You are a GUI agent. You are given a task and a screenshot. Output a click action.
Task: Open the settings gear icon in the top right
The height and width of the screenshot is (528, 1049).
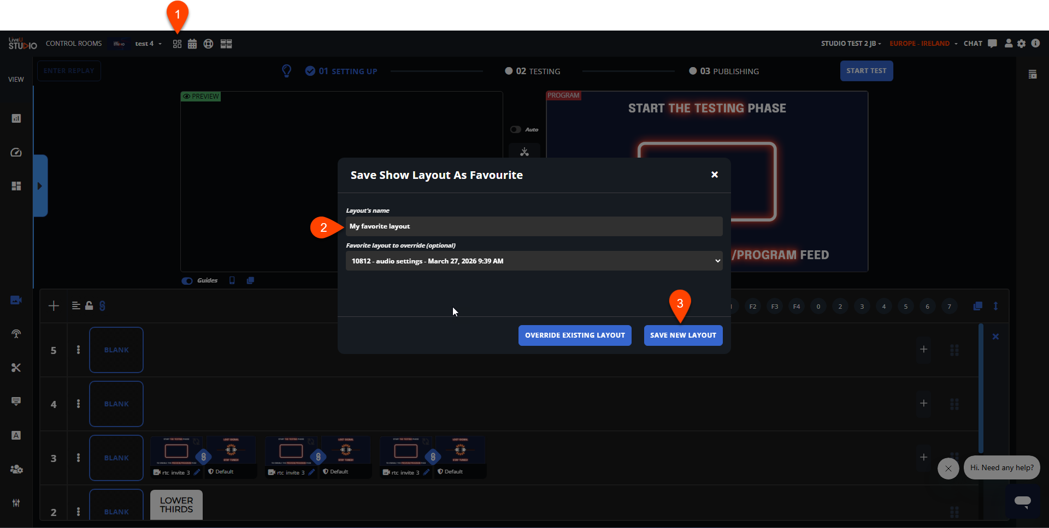click(x=1022, y=44)
